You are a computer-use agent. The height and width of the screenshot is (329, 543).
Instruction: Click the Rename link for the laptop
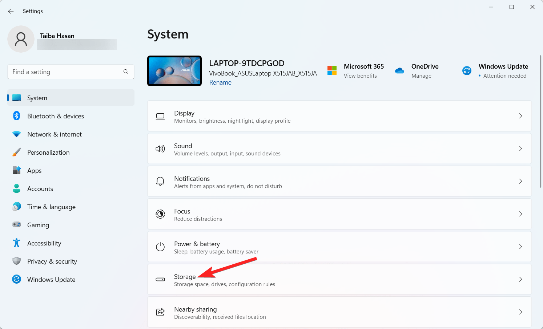click(x=220, y=82)
